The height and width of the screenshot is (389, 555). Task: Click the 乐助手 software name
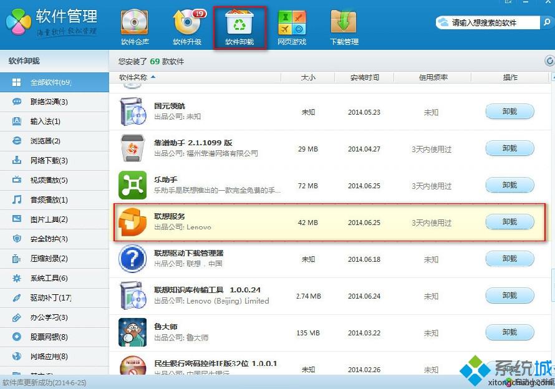click(166, 180)
